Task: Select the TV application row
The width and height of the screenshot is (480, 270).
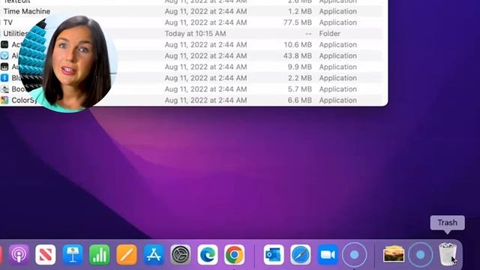Action: coord(191,22)
